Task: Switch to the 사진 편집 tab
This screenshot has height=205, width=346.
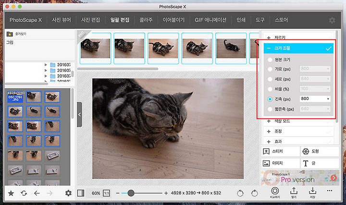Action: click(x=90, y=20)
